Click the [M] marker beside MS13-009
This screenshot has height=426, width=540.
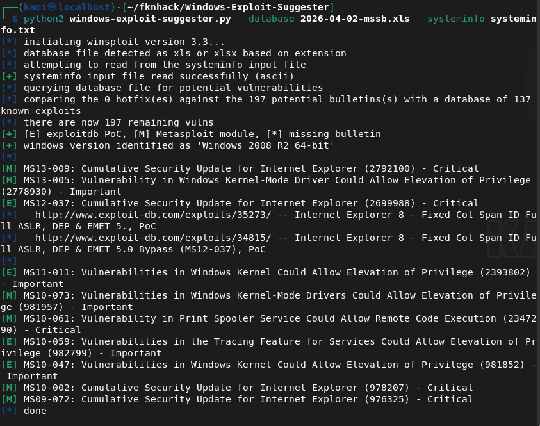pyautogui.click(x=10, y=168)
